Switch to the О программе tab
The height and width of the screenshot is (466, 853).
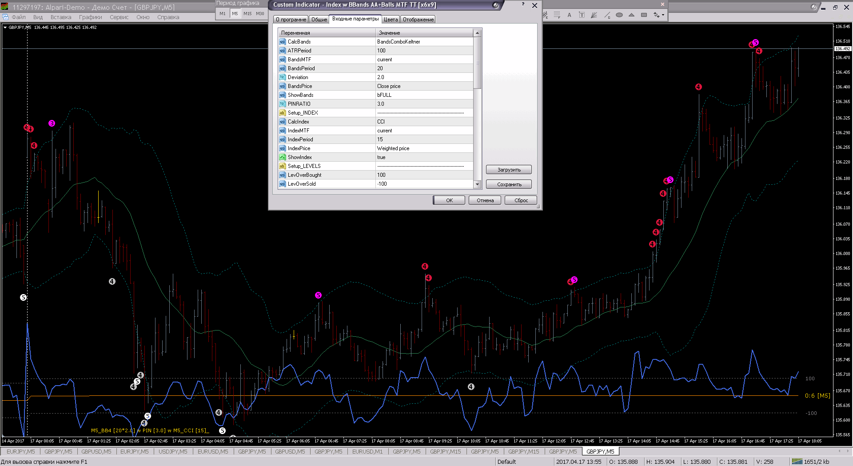pyautogui.click(x=291, y=20)
